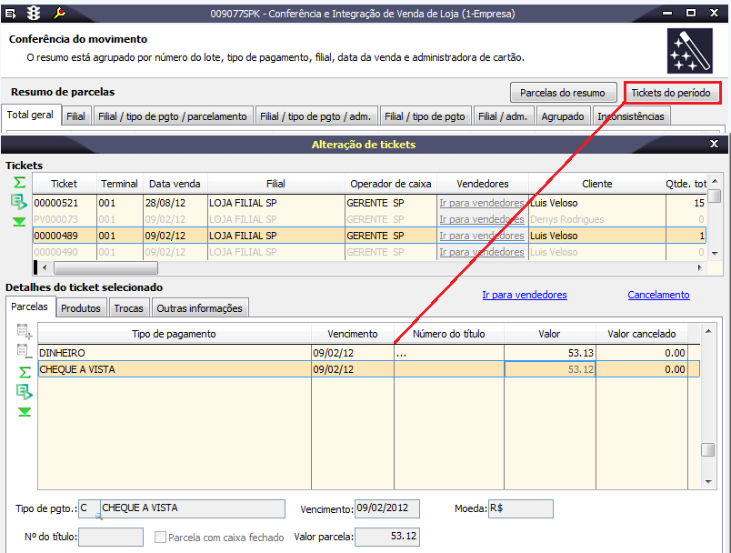Image resolution: width=731 pixels, height=553 pixels.
Task: Click the lookup icon in Tipo de pgto. field
Action: point(98,516)
